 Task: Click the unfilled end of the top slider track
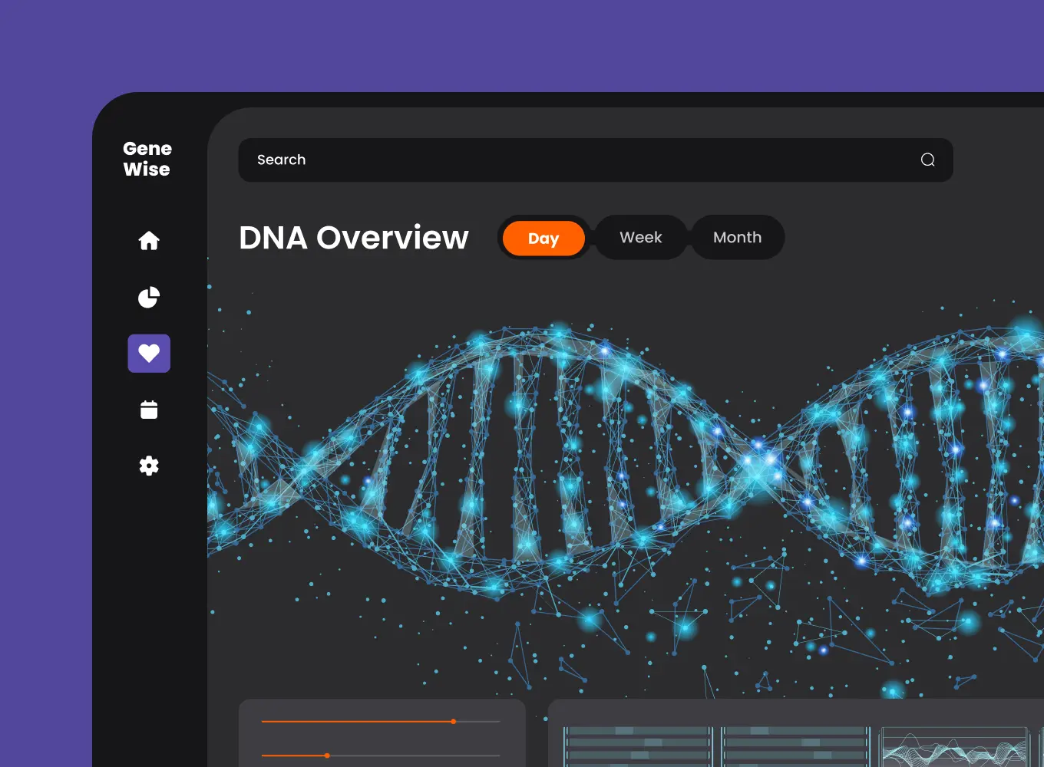[x=480, y=722]
